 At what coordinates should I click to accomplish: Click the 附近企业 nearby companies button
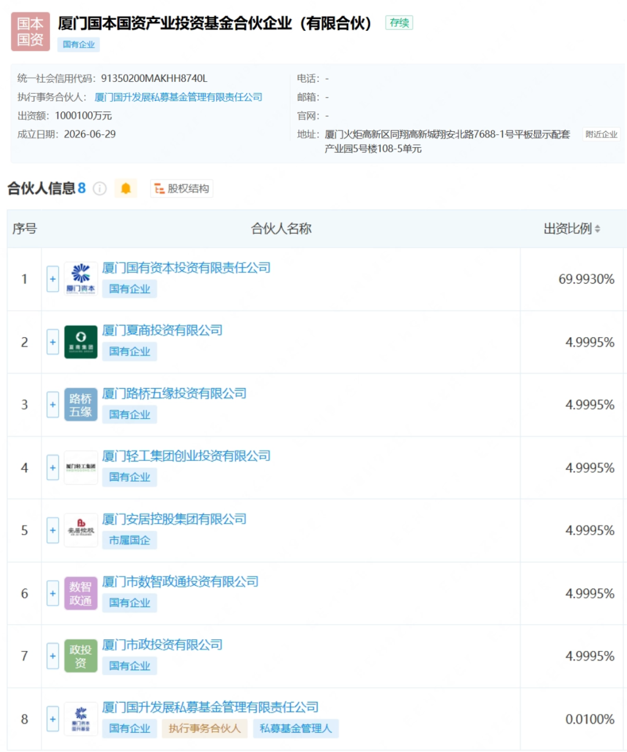tap(601, 134)
